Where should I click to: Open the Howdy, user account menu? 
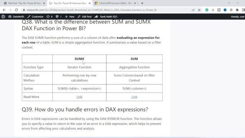tap(237, 16)
